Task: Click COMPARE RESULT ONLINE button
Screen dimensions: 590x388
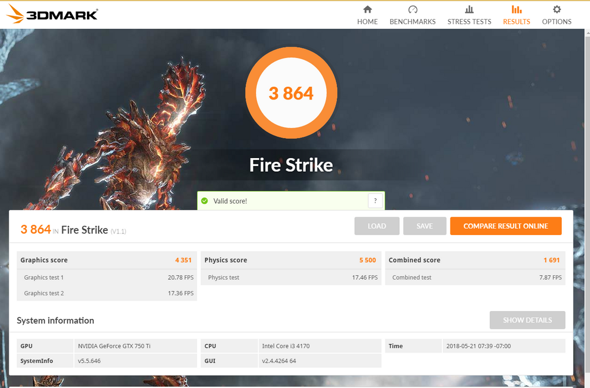Action: point(506,226)
